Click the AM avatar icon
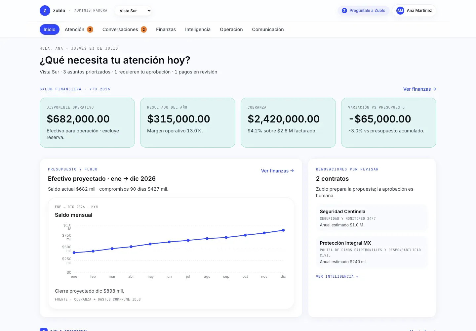Screen dimensions: 476x331 point(400,11)
